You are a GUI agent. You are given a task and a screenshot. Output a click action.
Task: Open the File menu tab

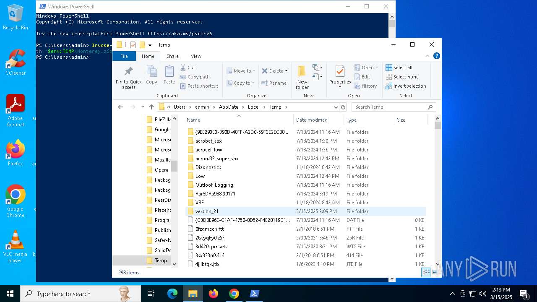pos(124,56)
